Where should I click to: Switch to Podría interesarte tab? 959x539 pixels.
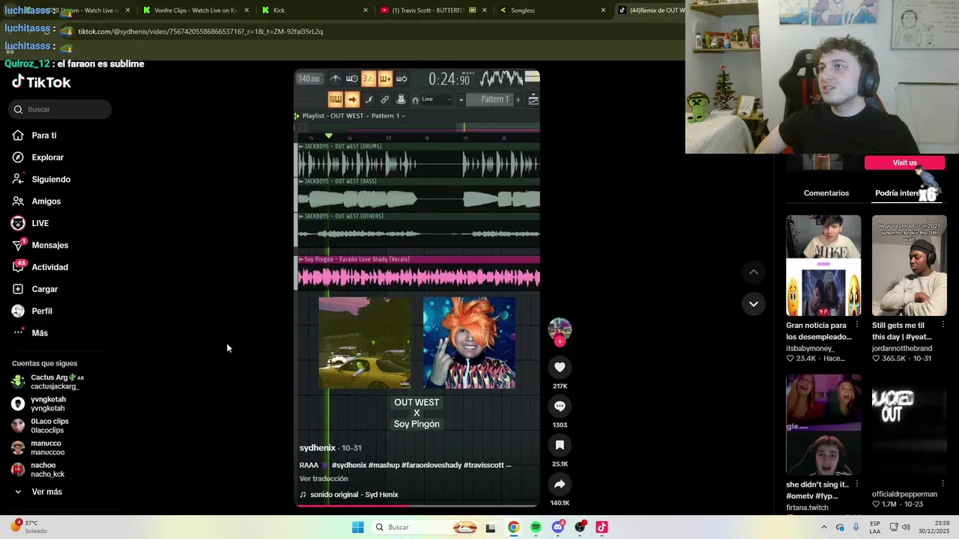coord(906,193)
